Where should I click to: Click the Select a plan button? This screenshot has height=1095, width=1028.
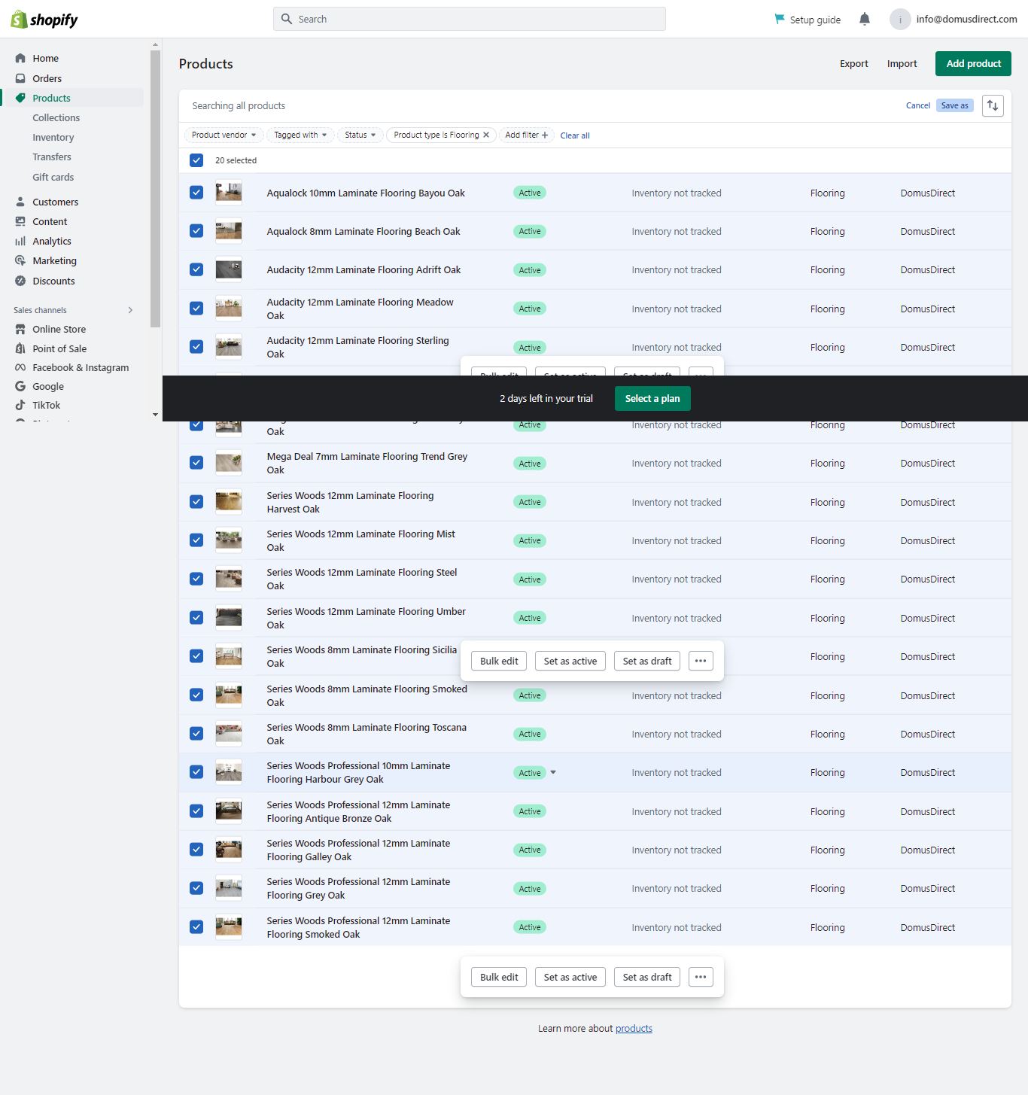click(652, 399)
